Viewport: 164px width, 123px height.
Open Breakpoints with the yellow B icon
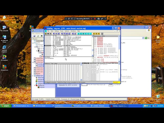coord(94,34)
